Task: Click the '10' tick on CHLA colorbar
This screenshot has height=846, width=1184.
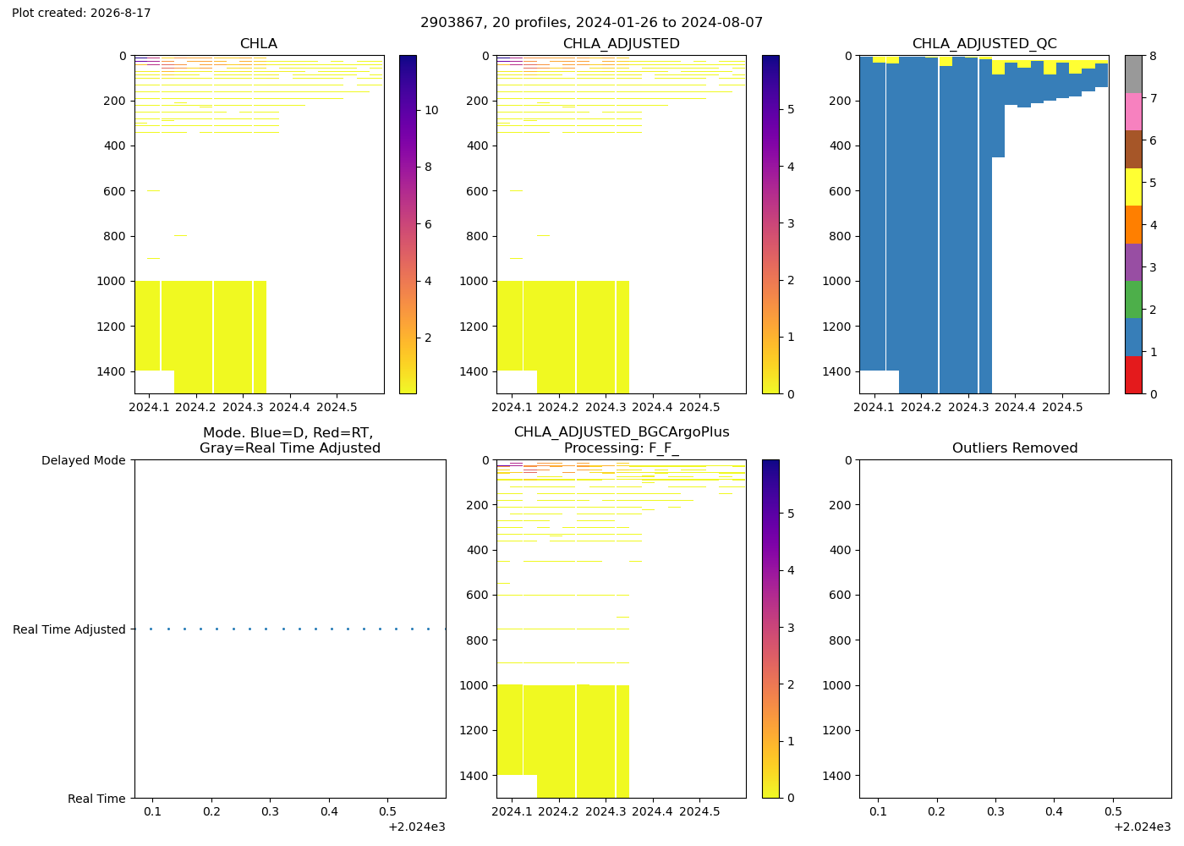Action: point(430,110)
